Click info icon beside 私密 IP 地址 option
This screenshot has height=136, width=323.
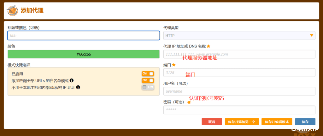pyautogui.click(x=78, y=87)
